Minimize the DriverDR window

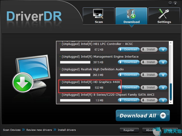pyautogui.click(x=170, y=3)
